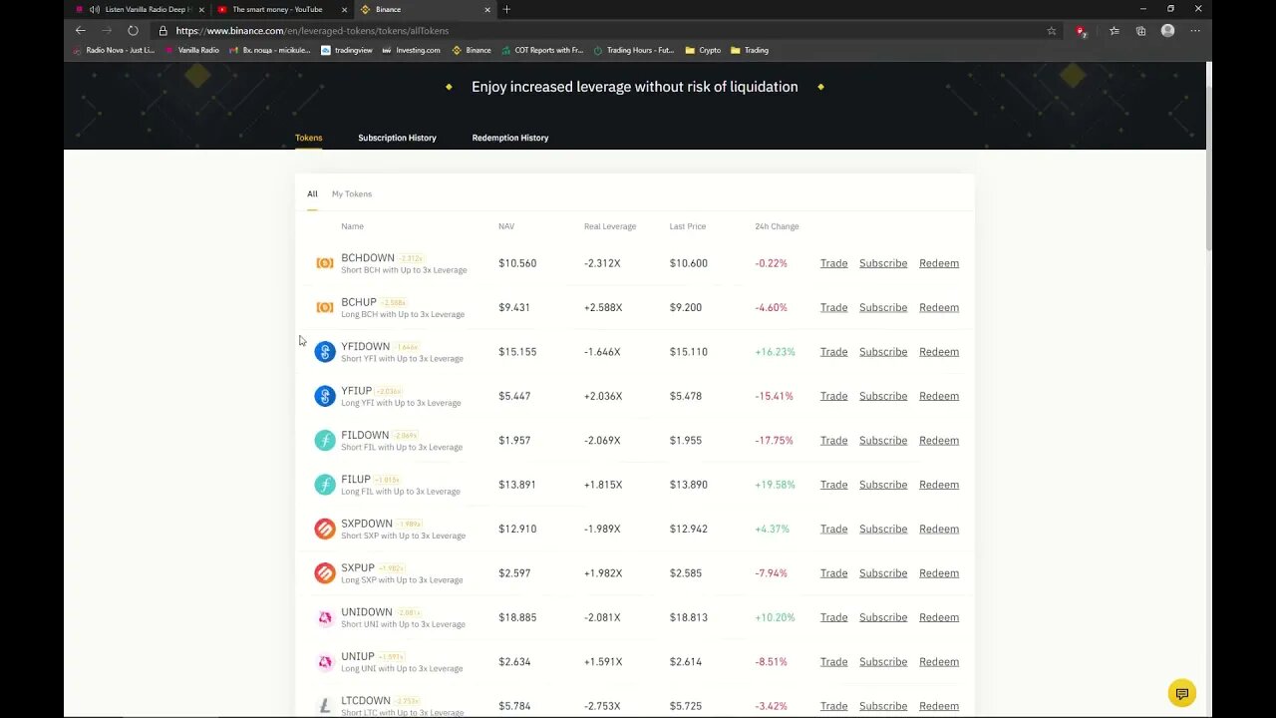Click the FILDOWN -17.75% change value
Screen dimensions: 1276x718
(x=774, y=440)
